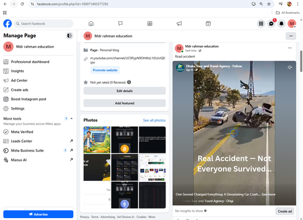Click the site info icon in address bar
The width and height of the screenshot is (303, 220).
pos(32,4)
